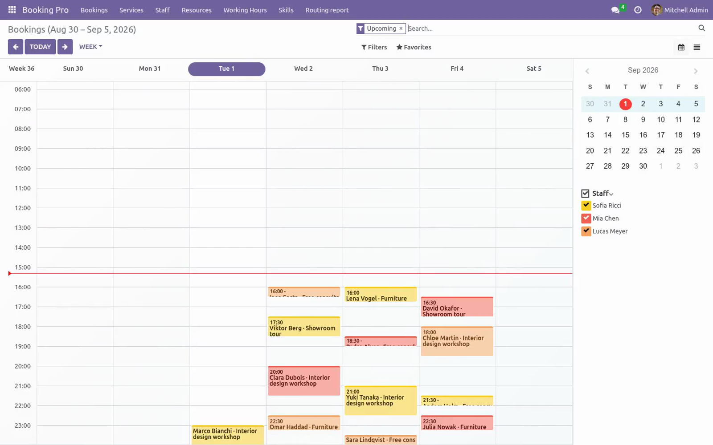Open Yuki Tanaka Interior design workshop booking
The width and height of the screenshot is (713, 445).
click(381, 400)
